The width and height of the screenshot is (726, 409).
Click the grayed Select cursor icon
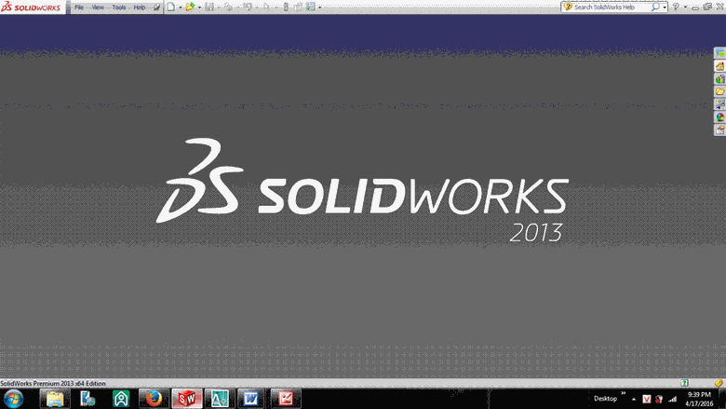pyautogui.click(x=266, y=7)
